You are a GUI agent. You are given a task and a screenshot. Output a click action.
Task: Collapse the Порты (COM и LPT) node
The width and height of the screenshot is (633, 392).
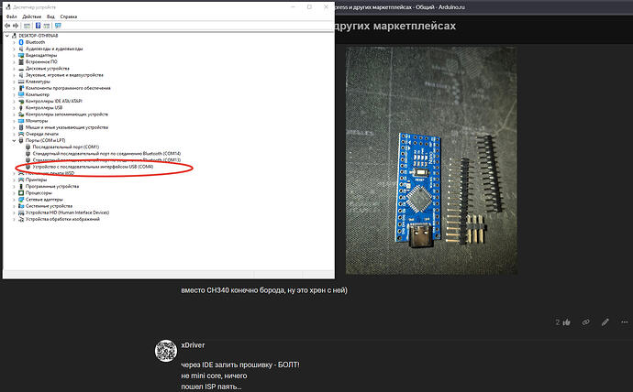click(x=14, y=140)
